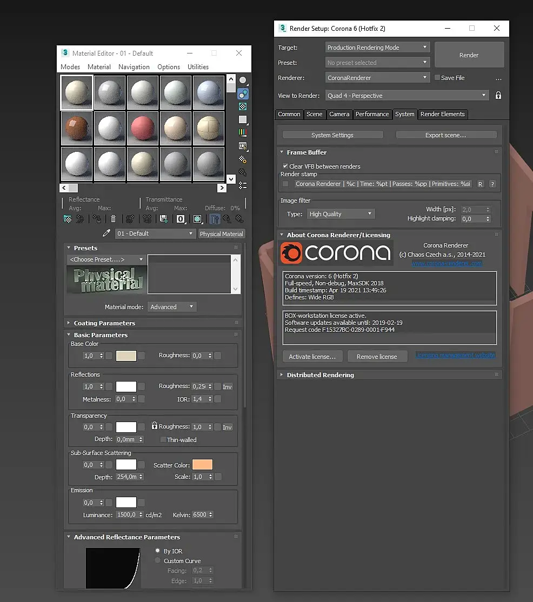Image resolution: width=533 pixels, height=602 pixels.
Task: Click the trash Reset Map/Material icon
Action: tap(114, 219)
